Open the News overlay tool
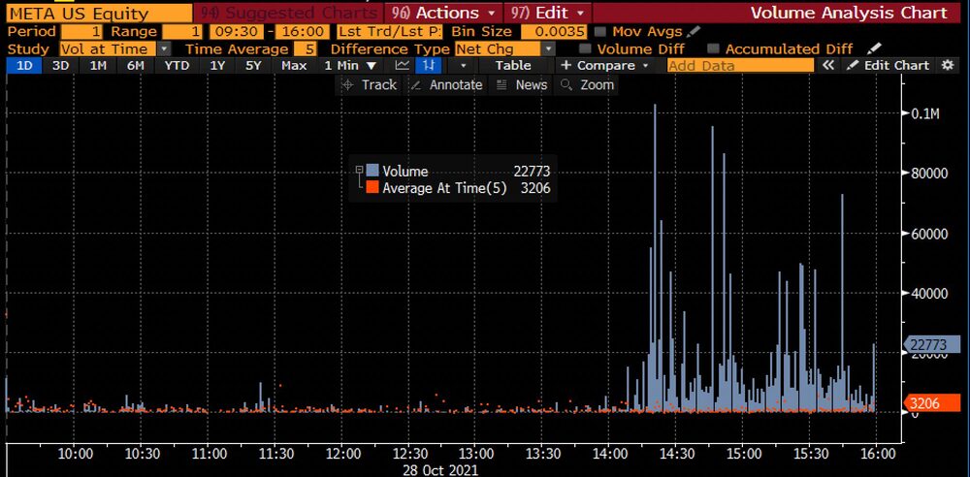The image size is (970, 477). point(522,84)
